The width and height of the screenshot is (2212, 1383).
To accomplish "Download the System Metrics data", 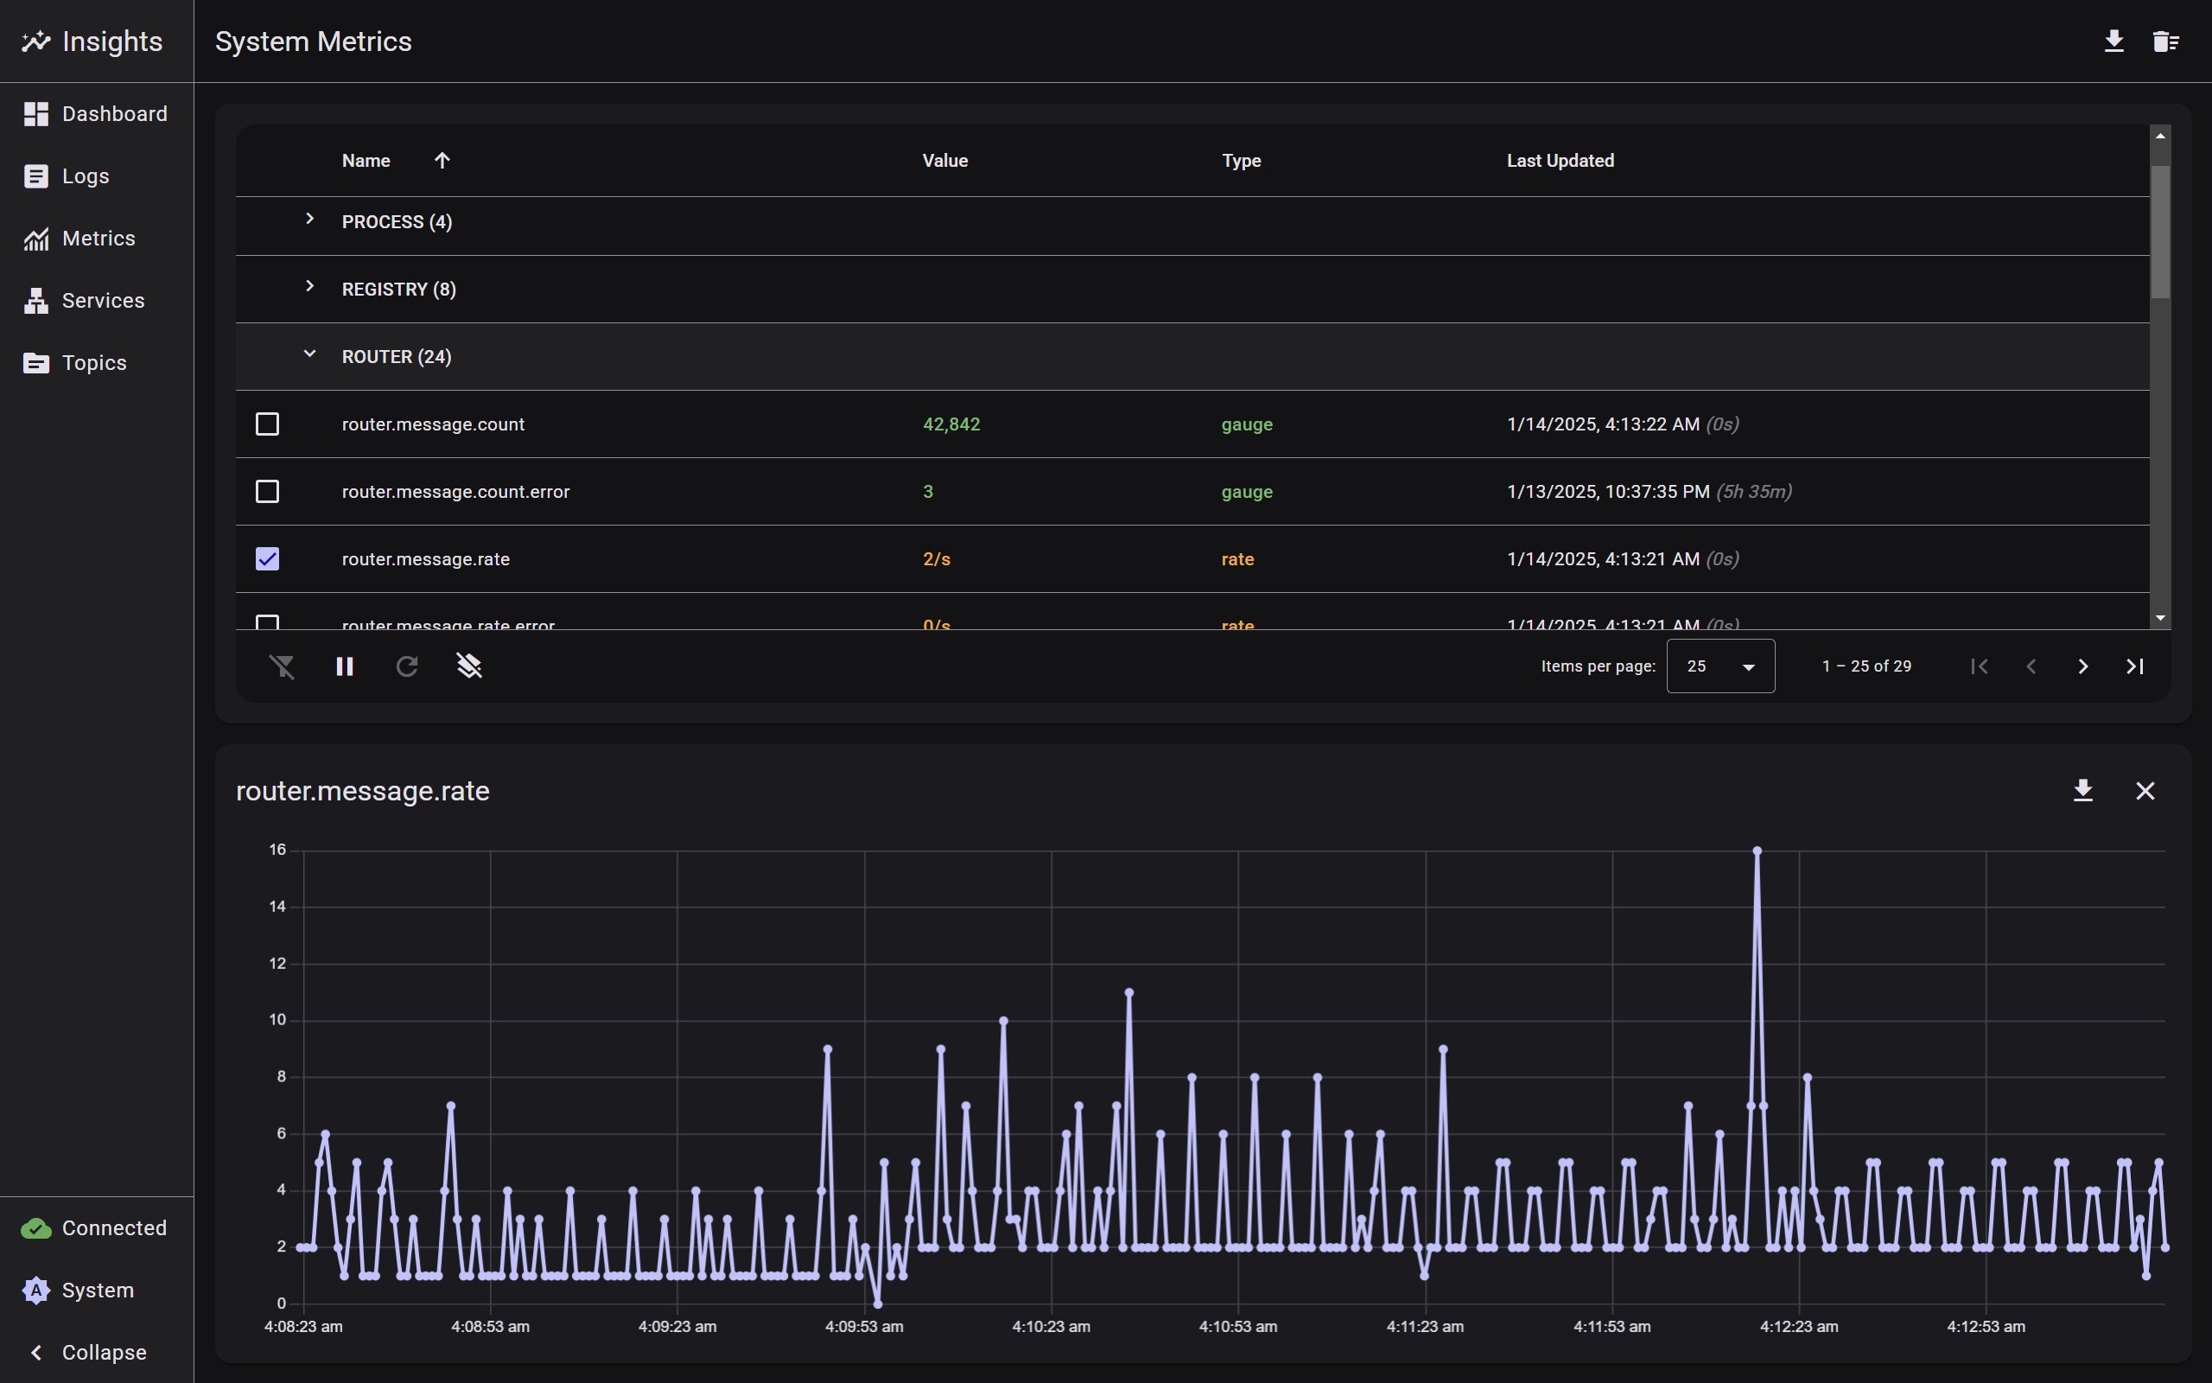I will (2113, 41).
